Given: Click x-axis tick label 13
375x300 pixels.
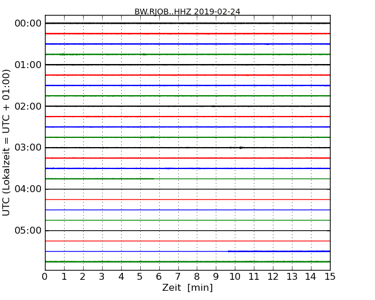Looking at the screenshot, I should tap(292, 277).
